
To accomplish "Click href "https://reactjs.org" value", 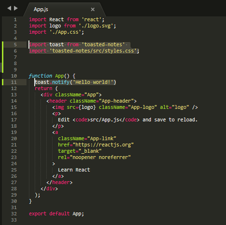I will [103, 145].
